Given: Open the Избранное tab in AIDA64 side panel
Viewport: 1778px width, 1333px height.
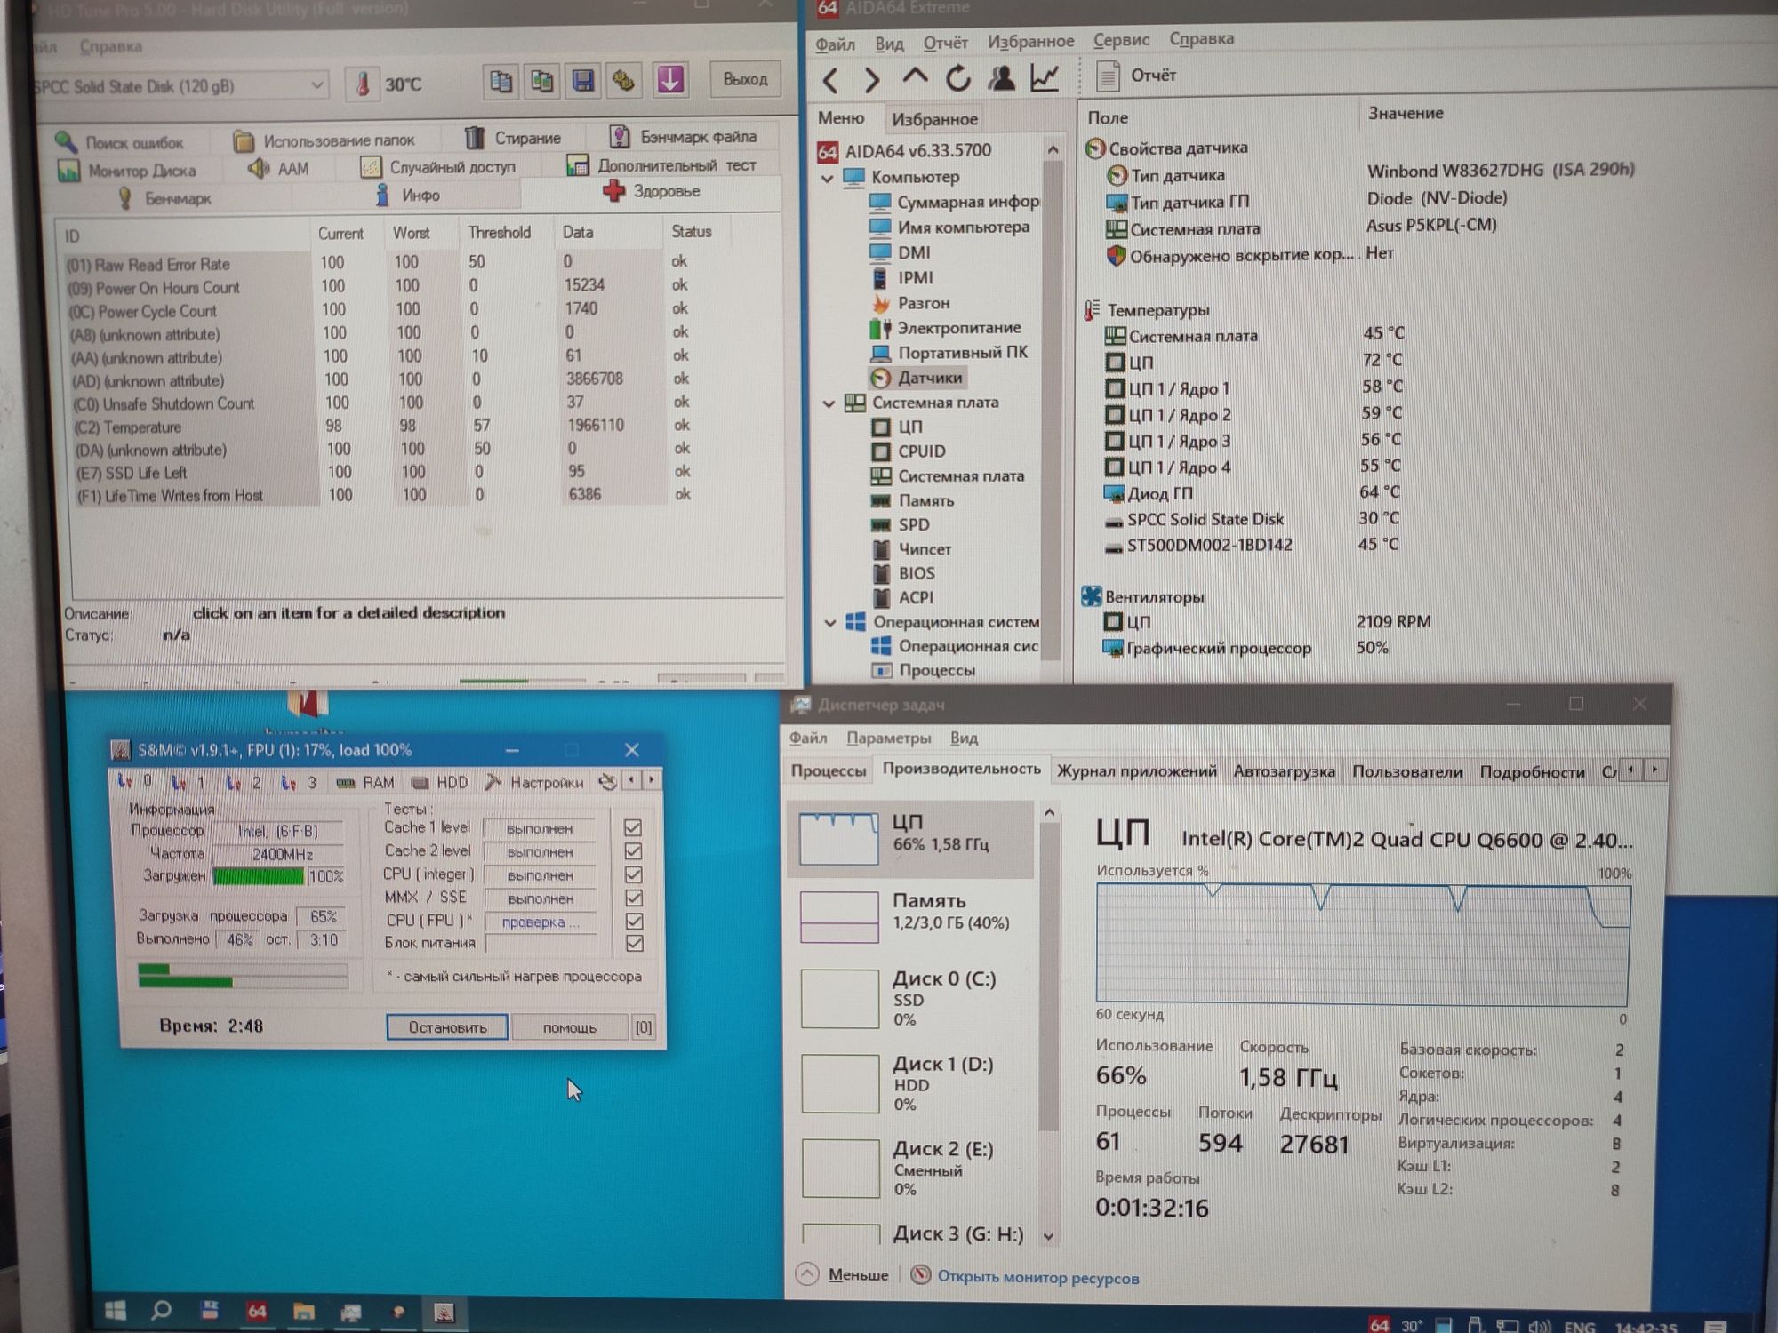Looking at the screenshot, I should (934, 119).
